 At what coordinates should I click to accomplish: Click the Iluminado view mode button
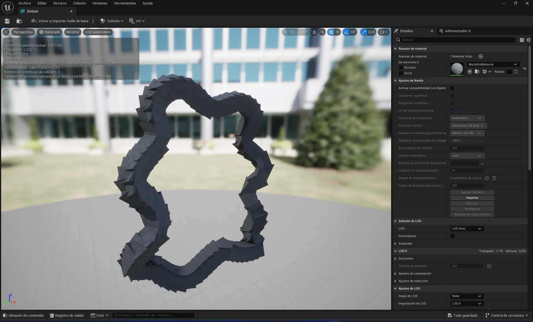coord(50,32)
